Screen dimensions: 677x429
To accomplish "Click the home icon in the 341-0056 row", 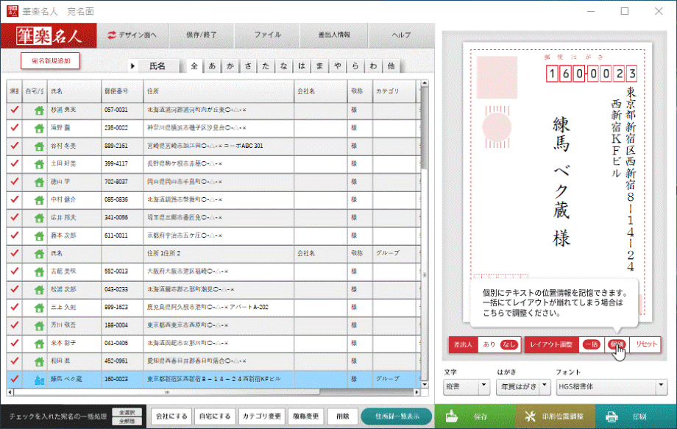I will tap(39, 218).
